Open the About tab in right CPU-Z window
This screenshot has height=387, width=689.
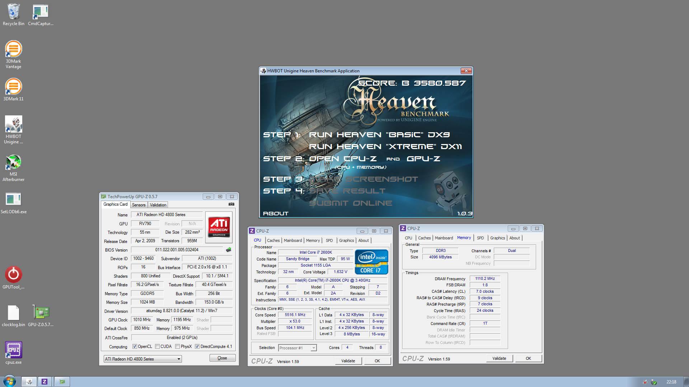pos(515,238)
